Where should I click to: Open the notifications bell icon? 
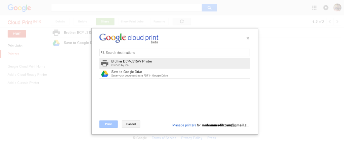click(x=326, y=8)
